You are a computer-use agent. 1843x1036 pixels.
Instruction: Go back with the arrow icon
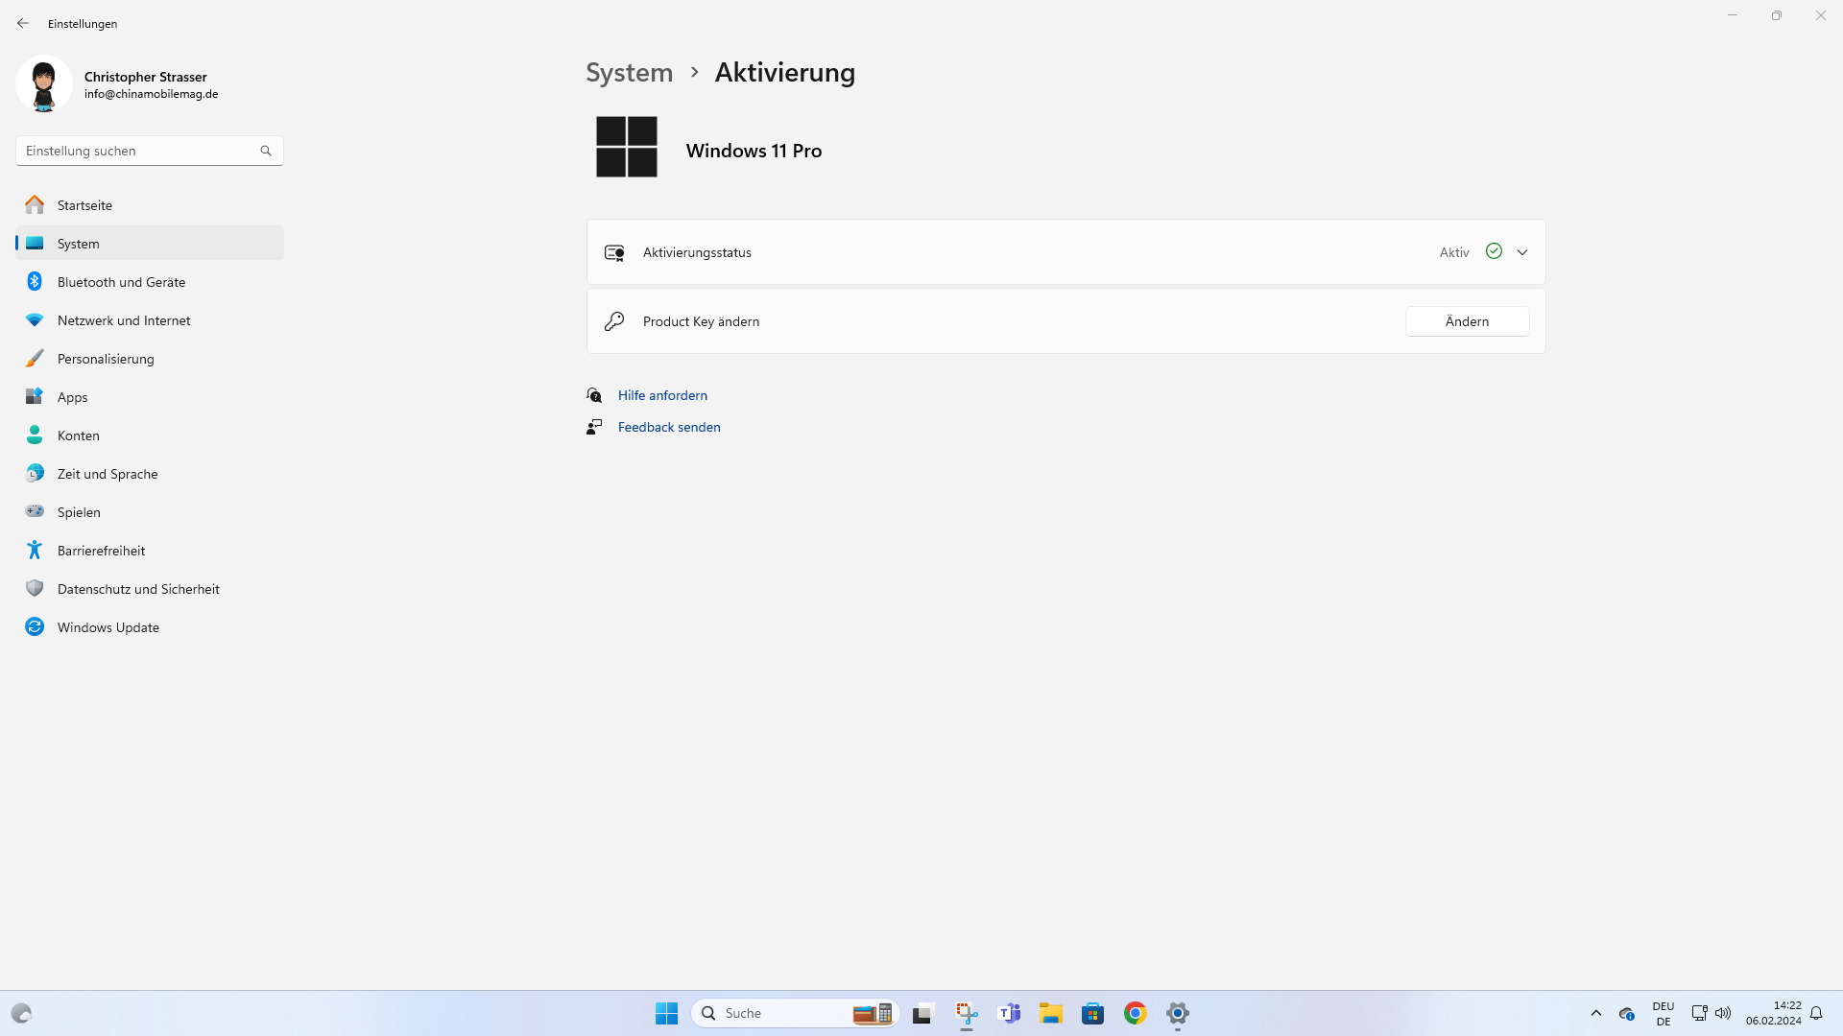pyautogui.click(x=23, y=23)
